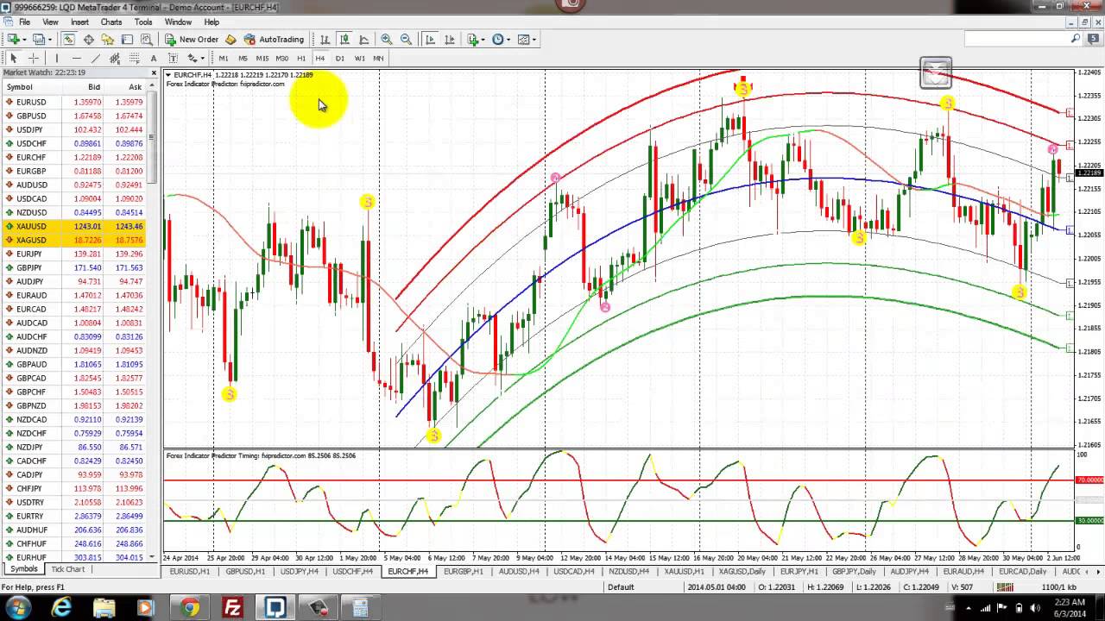
Task: Select XAUUSD row in Market Watch
Action: 74,226
